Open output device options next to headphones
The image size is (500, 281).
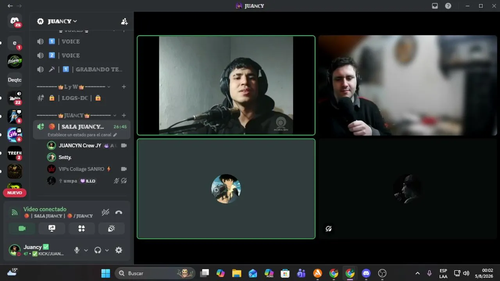tap(107, 250)
